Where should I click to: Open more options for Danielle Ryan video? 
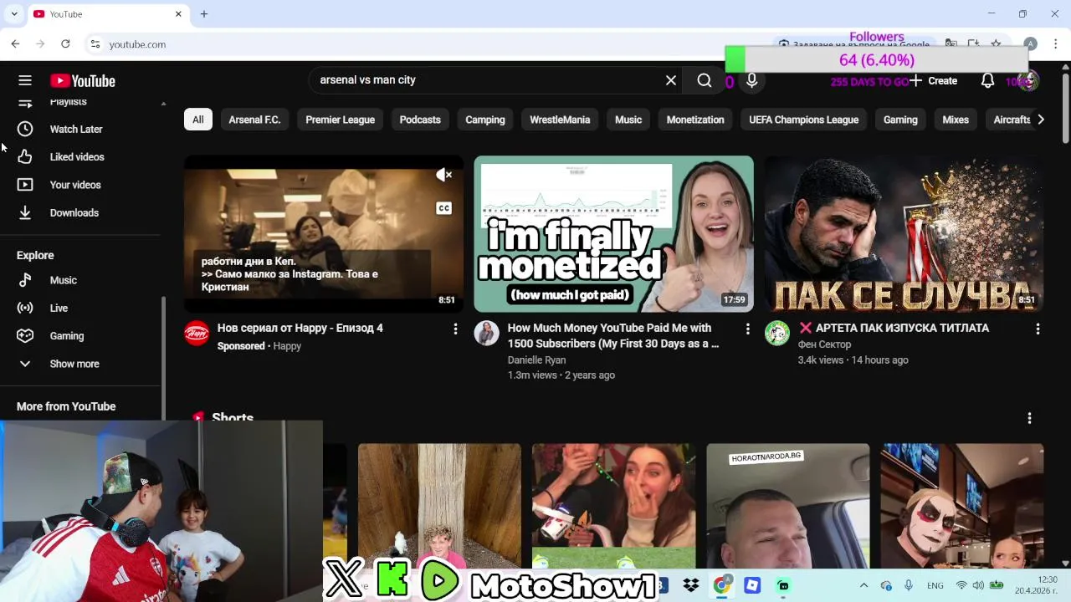click(747, 329)
